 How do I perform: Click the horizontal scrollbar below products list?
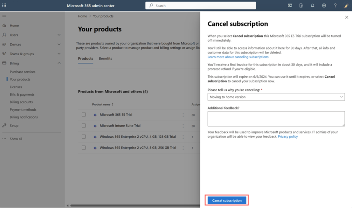tap(135, 205)
